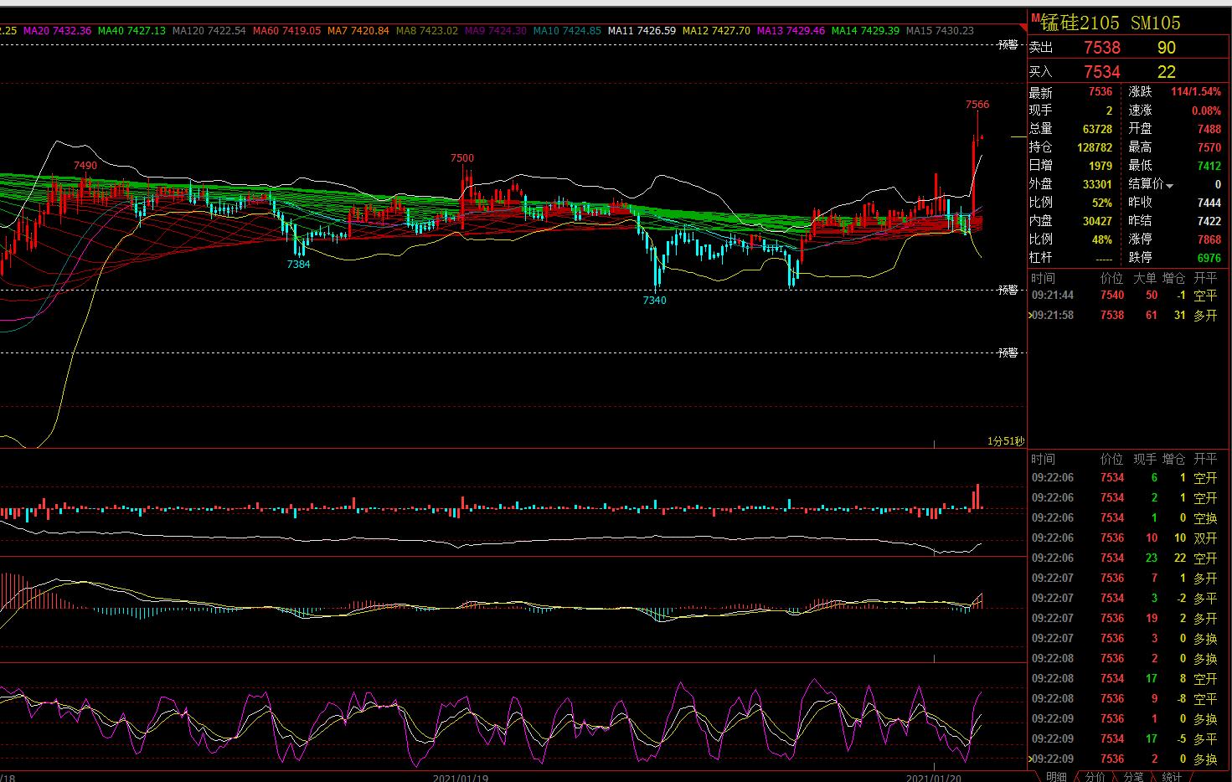
Task: Click the 锰硅2105 SM105 contract title
Action: [1111, 23]
